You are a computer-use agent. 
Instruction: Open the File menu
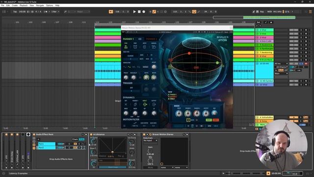click(x=2, y=5)
